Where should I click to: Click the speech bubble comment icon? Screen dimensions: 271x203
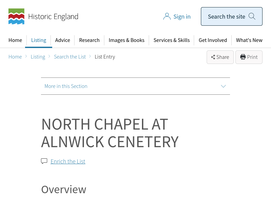point(44,161)
